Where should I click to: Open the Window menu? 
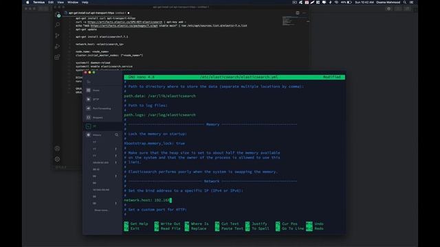pyautogui.click(x=73, y=2)
